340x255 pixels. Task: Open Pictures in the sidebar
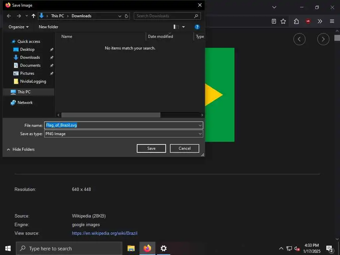click(x=27, y=73)
